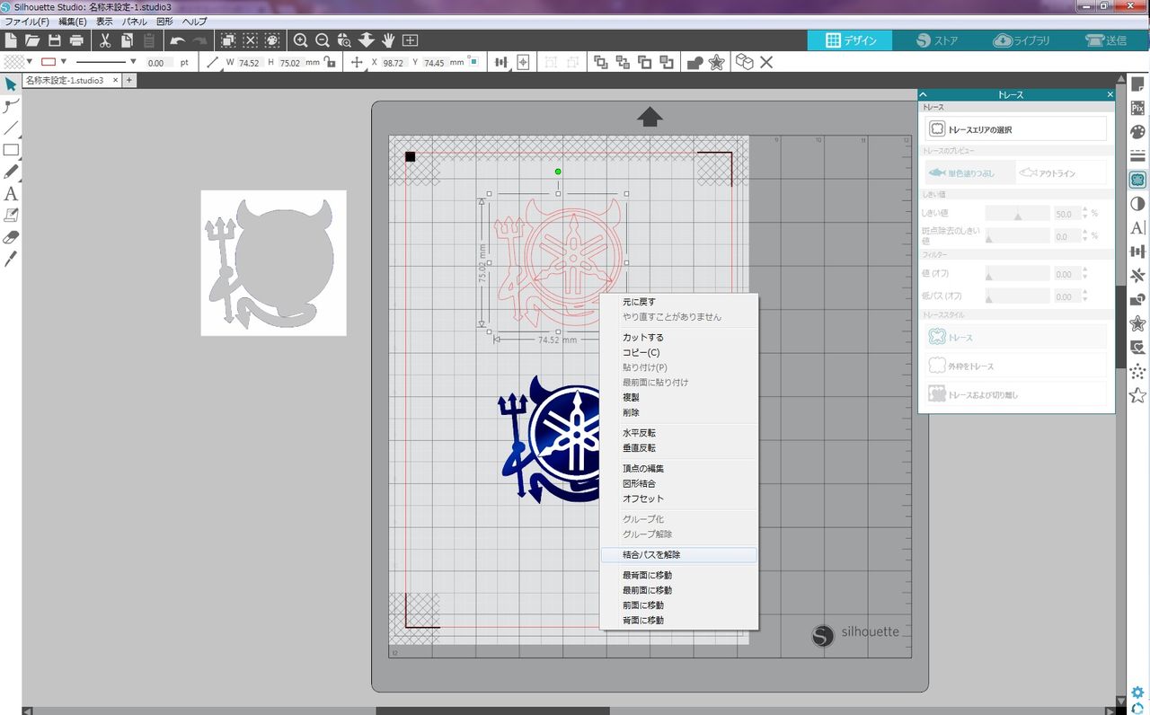The image size is (1150, 715).
Task: Switch to the Store (ストア) tab
Action: coord(937,40)
